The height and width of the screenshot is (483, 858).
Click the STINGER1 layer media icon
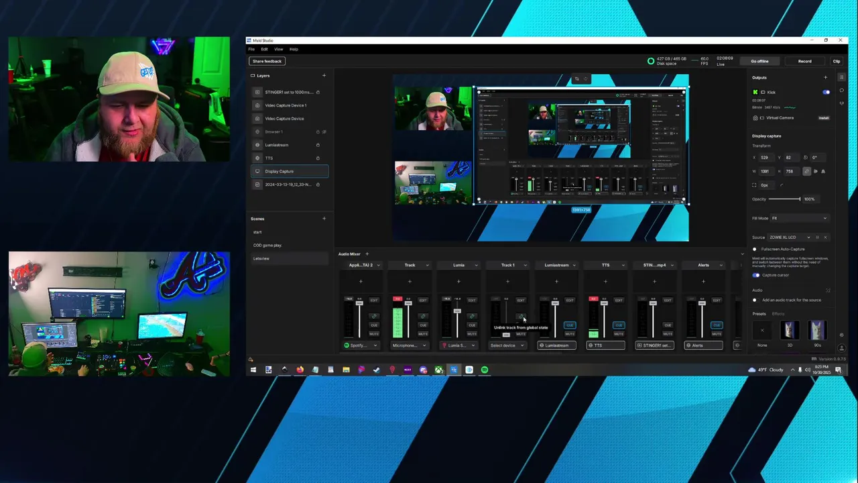pyautogui.click(x=257, y=92)
